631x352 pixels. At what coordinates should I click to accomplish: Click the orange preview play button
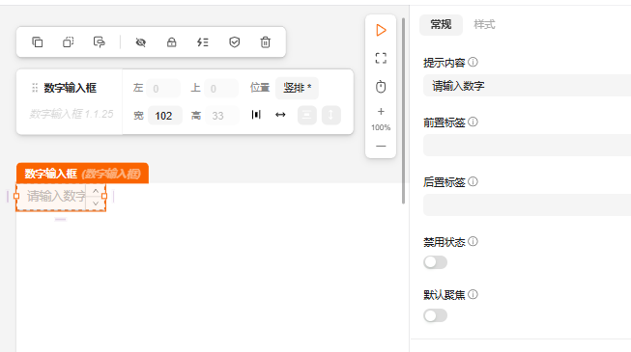tap(381, 30)
